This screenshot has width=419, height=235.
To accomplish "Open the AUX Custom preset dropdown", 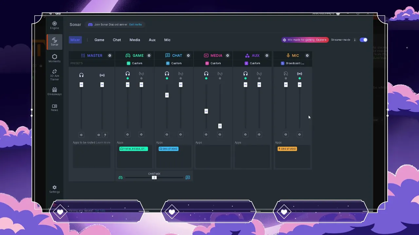I will click(252, 63).
